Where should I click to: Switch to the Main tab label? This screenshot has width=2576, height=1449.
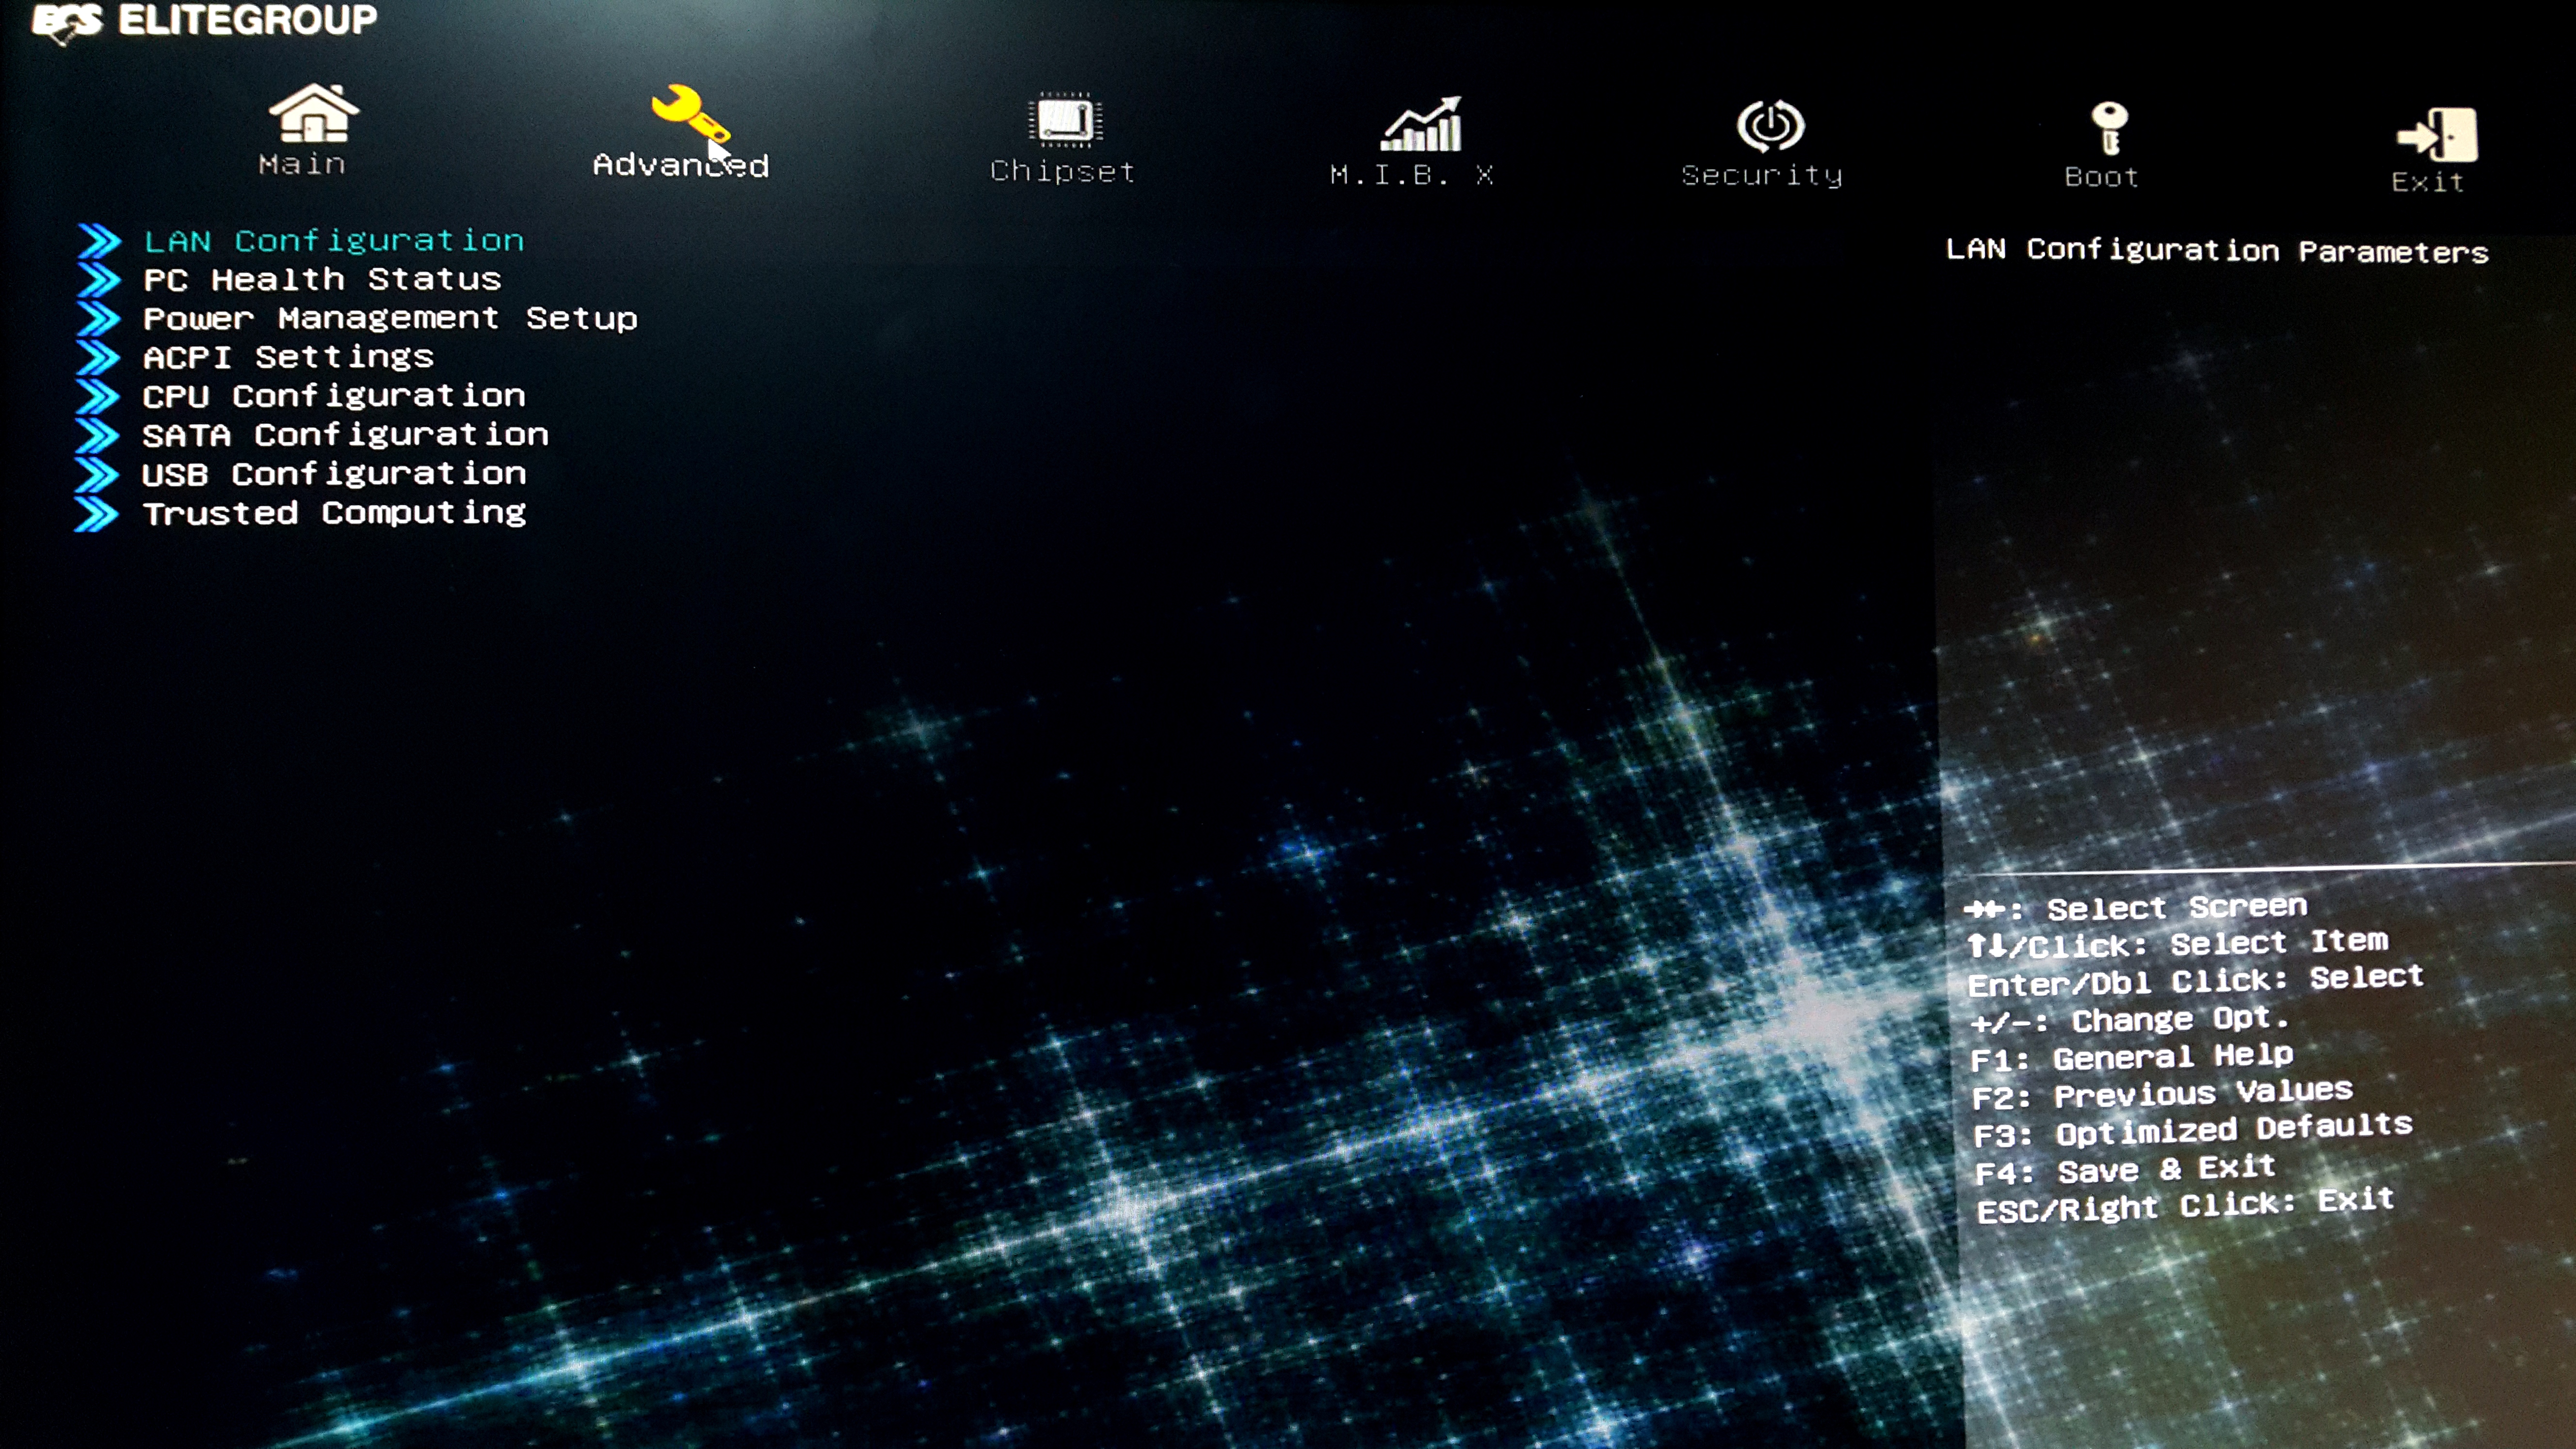coord(302,164)
